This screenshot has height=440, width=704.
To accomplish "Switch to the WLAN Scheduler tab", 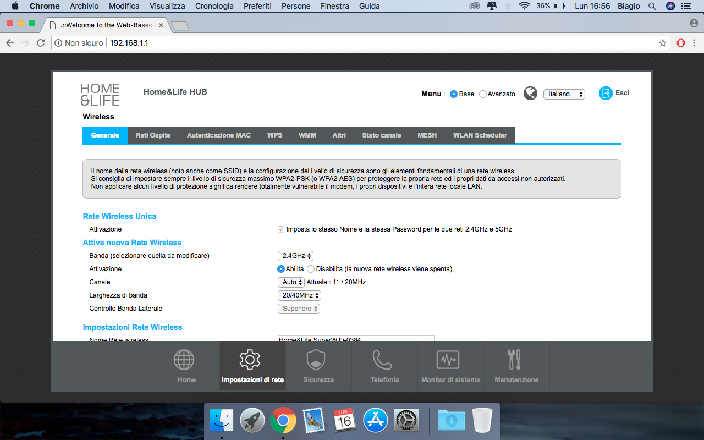I will (480, 135).
